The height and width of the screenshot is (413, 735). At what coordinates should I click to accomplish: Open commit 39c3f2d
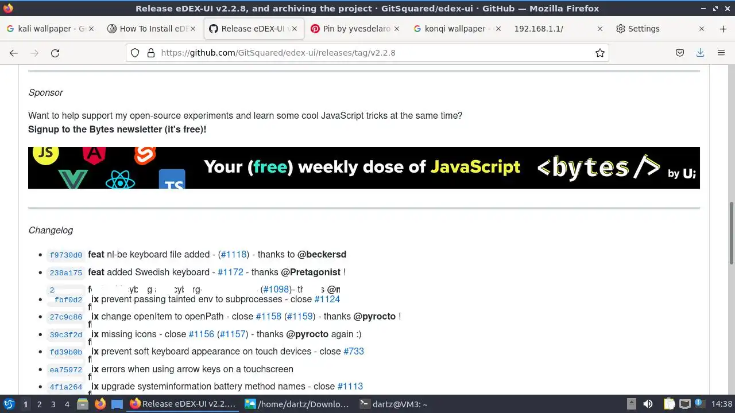point(66,335)
